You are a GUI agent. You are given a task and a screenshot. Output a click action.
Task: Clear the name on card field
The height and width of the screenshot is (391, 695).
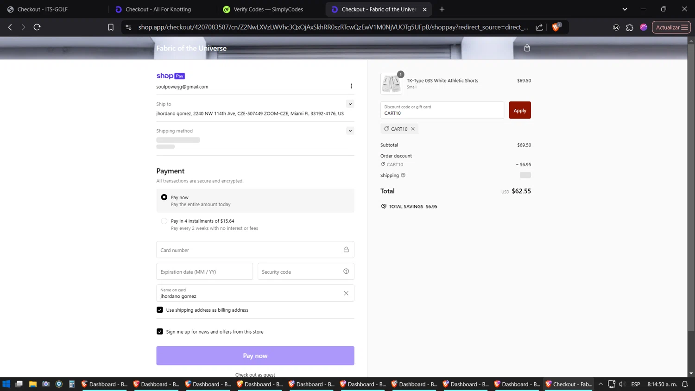tap(346, 293)
